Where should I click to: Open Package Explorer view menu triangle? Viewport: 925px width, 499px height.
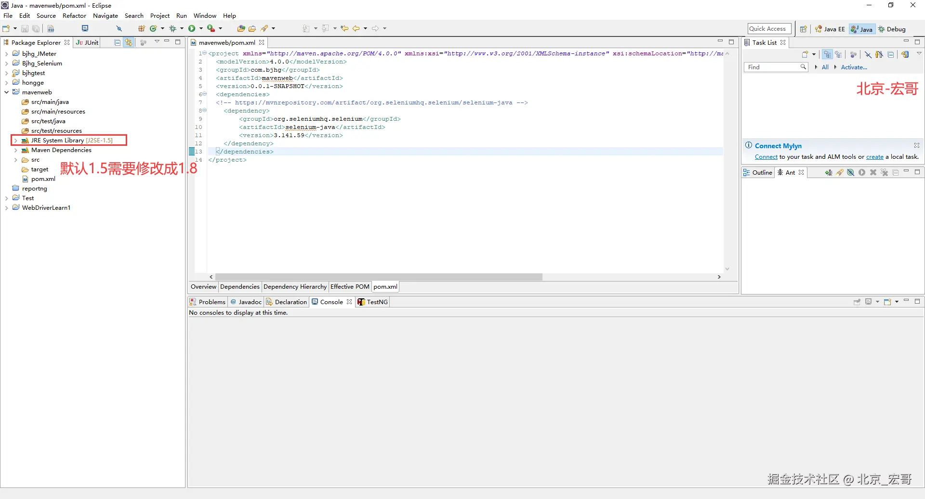coord(157,42)
